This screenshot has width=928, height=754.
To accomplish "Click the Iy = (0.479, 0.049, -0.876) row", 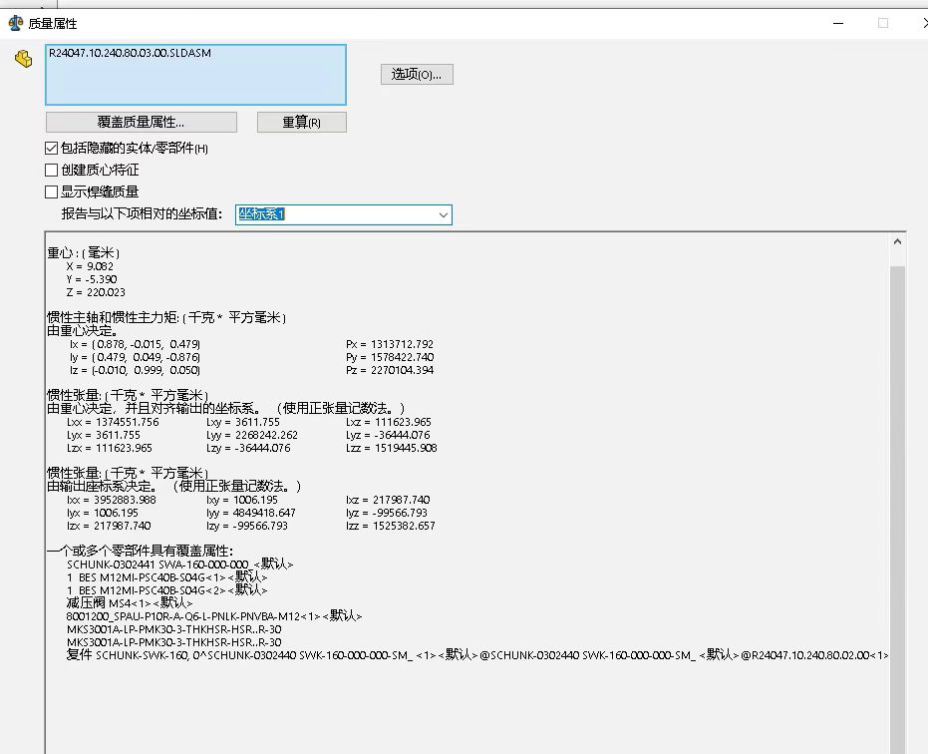I will coord(135,357).
